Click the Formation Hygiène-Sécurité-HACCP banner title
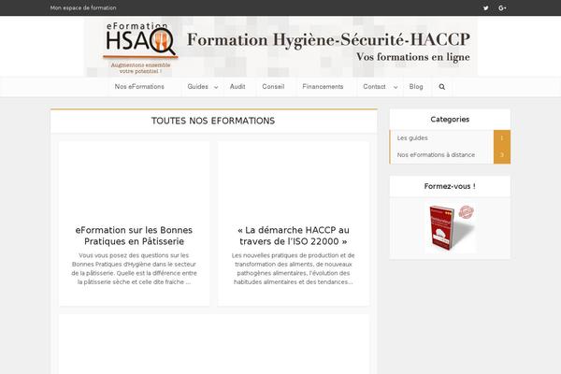This screenshot has width=561, height=374. 328,39
